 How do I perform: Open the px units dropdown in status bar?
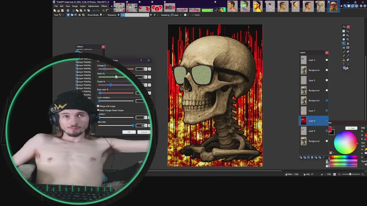click(325, 174)
